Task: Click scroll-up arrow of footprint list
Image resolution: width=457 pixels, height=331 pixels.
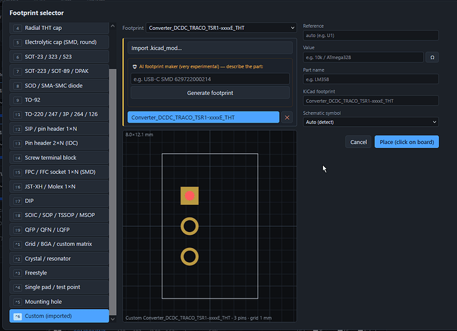Action: click(x=113, y=26)
